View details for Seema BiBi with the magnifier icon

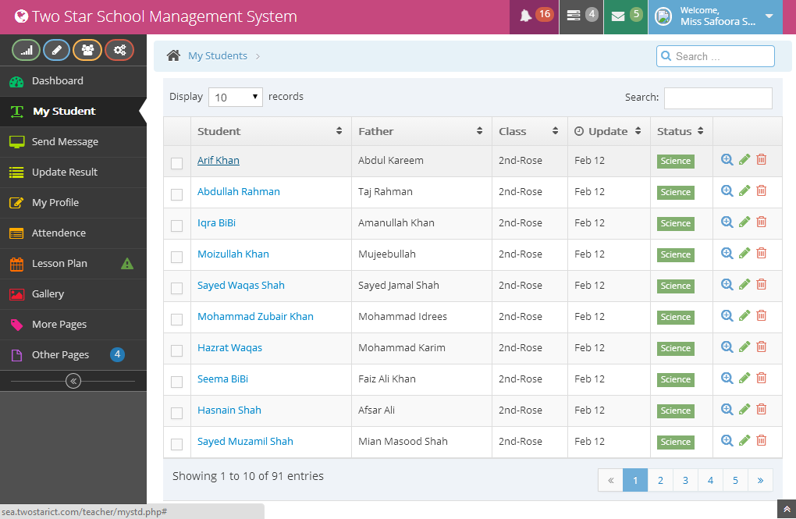[x=727, y=379]
